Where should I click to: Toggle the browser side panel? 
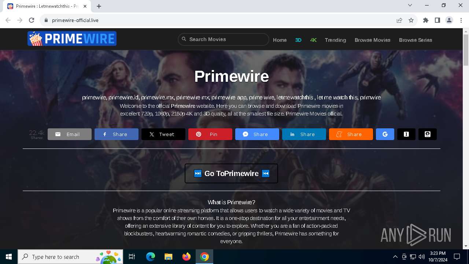point(437,20)
